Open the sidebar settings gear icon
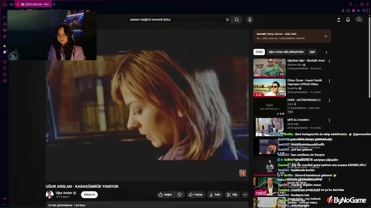Screen dimensions: 371x208 click(x=5, y=81)
